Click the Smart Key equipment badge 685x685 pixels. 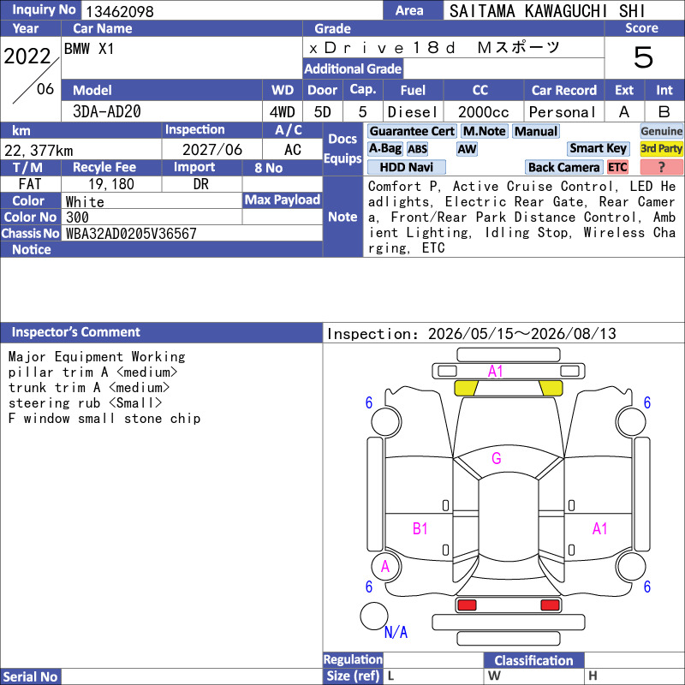(x=598, y=149)
